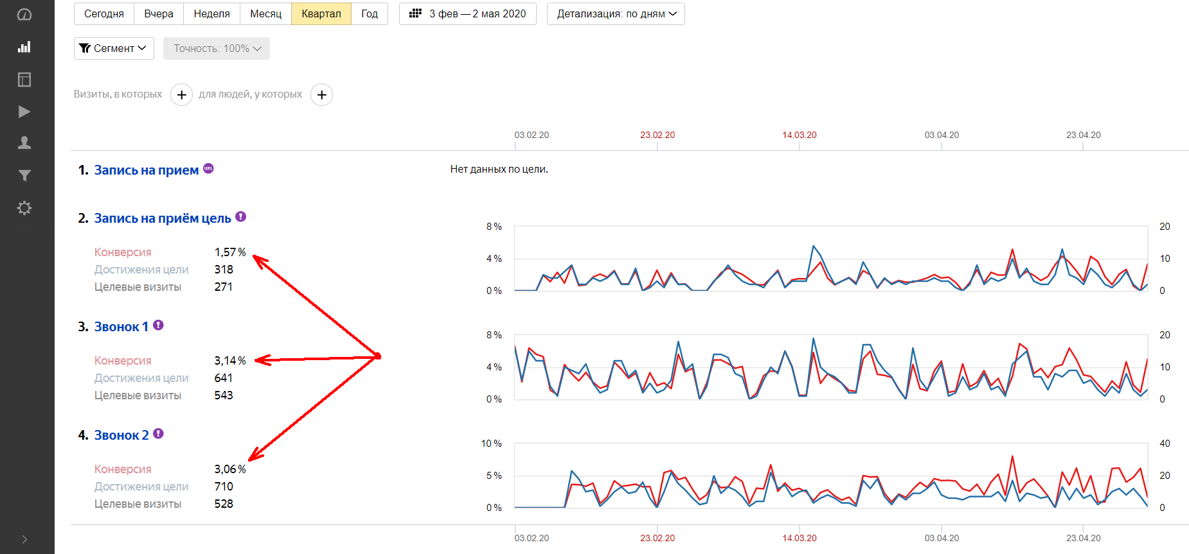Open the settings gear icon in sidebar
This screenshot has height=554, width=1189.
tap(24, 208)
